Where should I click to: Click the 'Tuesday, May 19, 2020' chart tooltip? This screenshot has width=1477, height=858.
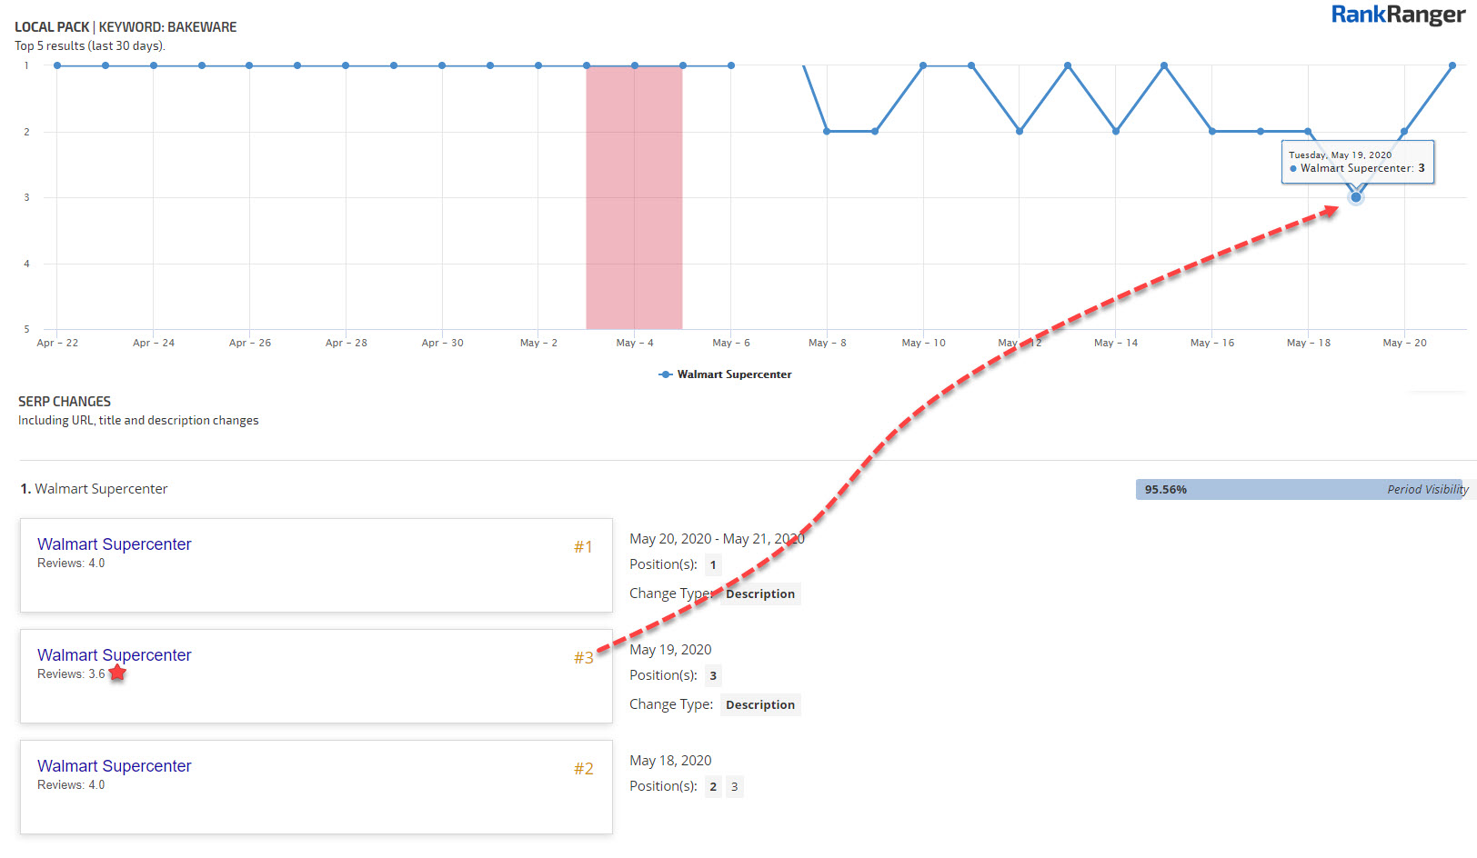(1358, 162)
